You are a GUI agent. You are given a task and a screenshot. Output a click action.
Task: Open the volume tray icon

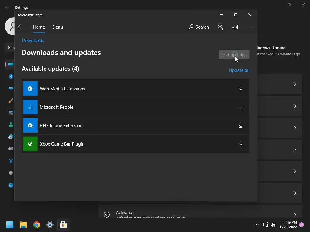(273, 225)
